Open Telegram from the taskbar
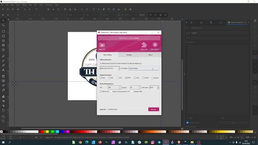The height and width of the screenshot is (145, 258). click(159, 142)
